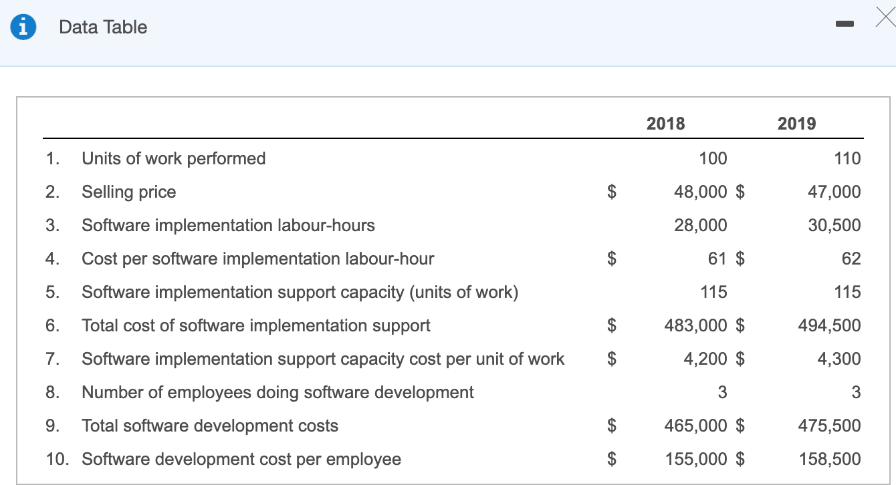Viewport: 896px width, 485px height.
Task: Select the 2019 selling price 47,000
Action: (834, 192)
